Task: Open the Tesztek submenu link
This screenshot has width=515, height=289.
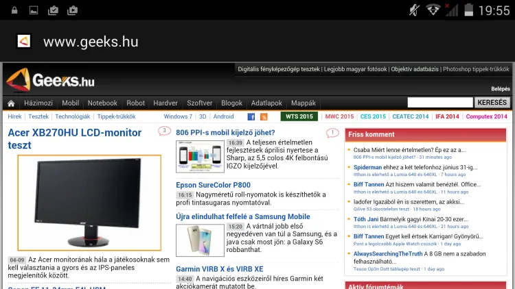Action: pyautogui.click(x=38, y=116)
